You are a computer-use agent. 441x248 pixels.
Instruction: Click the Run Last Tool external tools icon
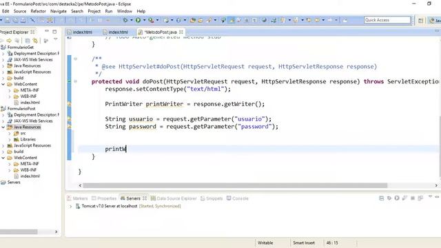coord(151,20)
